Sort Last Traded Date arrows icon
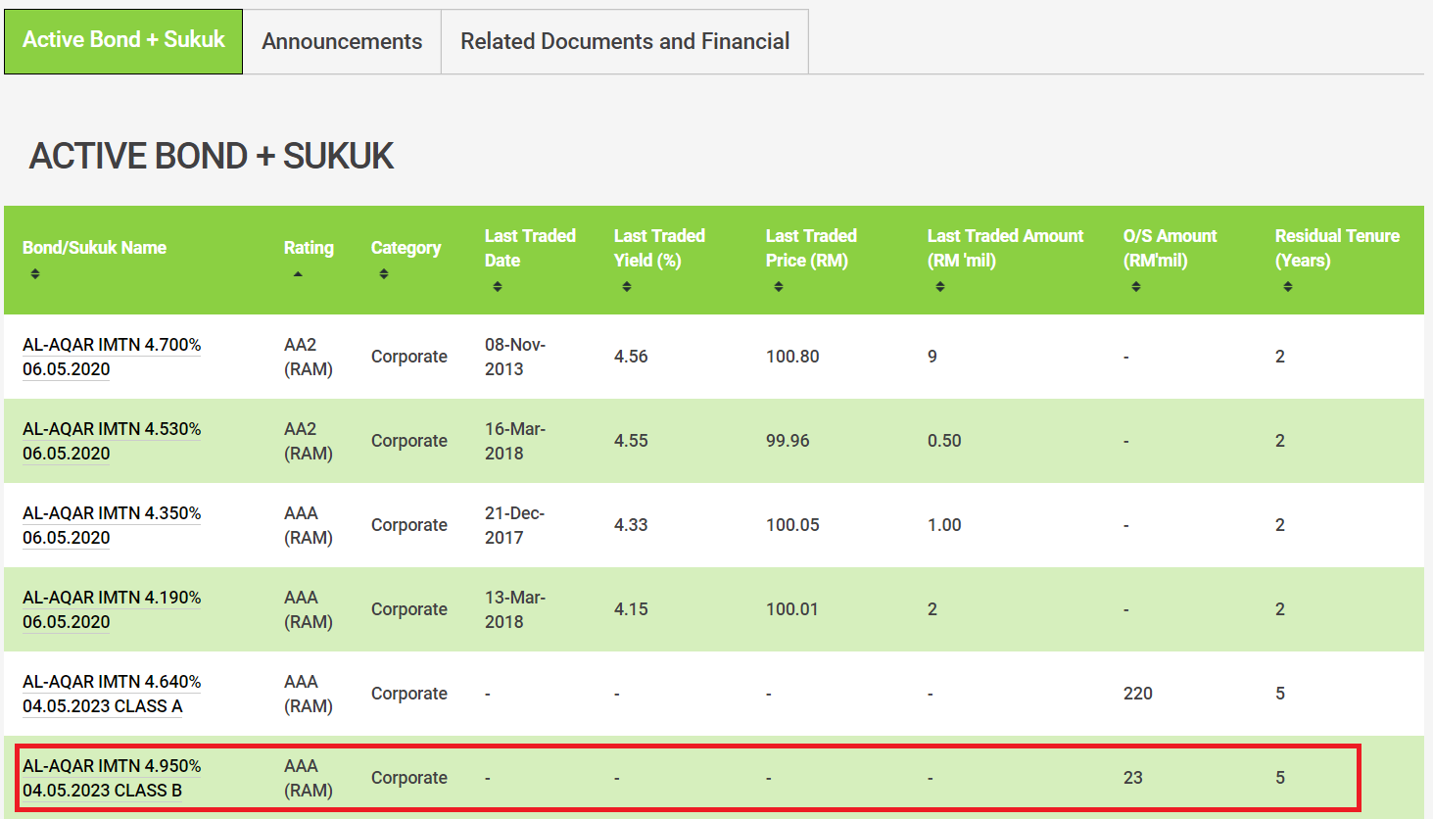Screen dimensions: 1433x819 click(498, 287)
